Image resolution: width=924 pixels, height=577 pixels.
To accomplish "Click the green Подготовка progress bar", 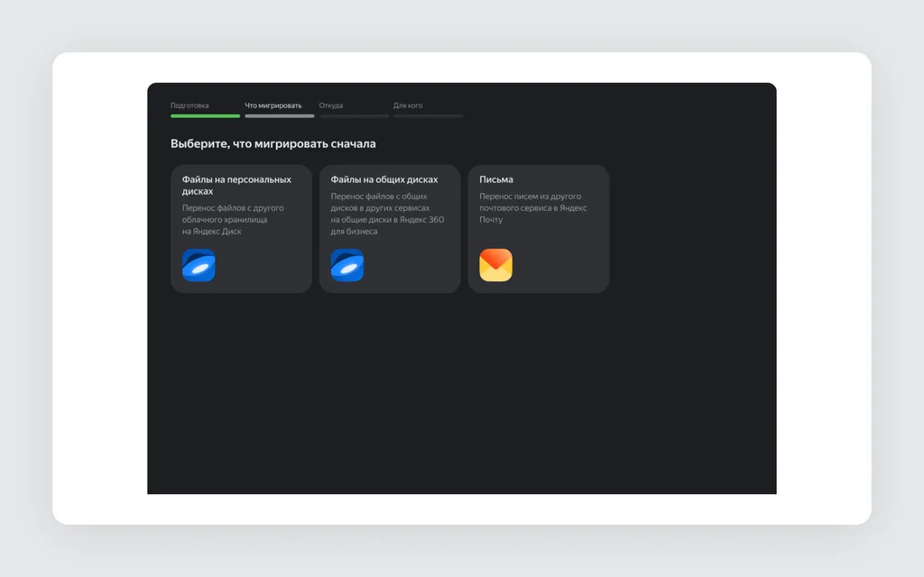I will pos(205,116).
